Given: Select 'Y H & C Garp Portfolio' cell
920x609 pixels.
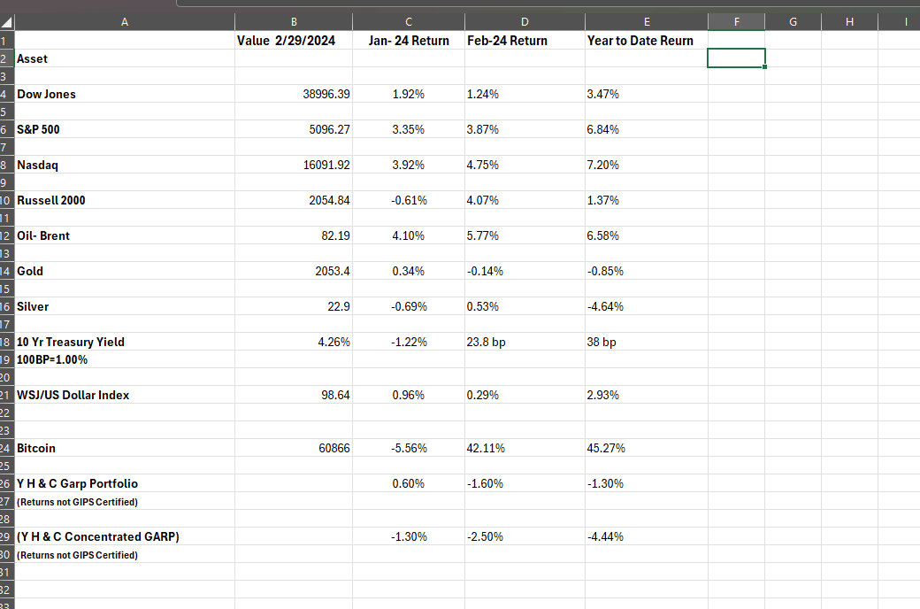Looking at the screenshot, I should tap(125, 483).
